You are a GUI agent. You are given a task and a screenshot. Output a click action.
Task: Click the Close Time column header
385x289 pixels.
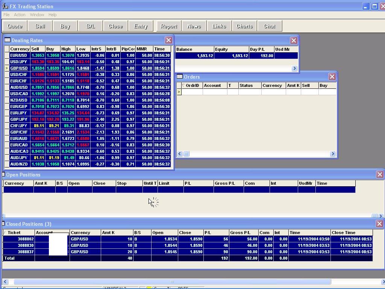coord(352,233)
